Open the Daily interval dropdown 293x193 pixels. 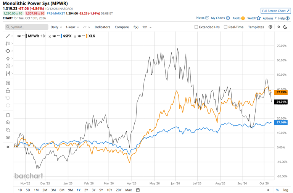pyautogui.click(x=56, y=27)
